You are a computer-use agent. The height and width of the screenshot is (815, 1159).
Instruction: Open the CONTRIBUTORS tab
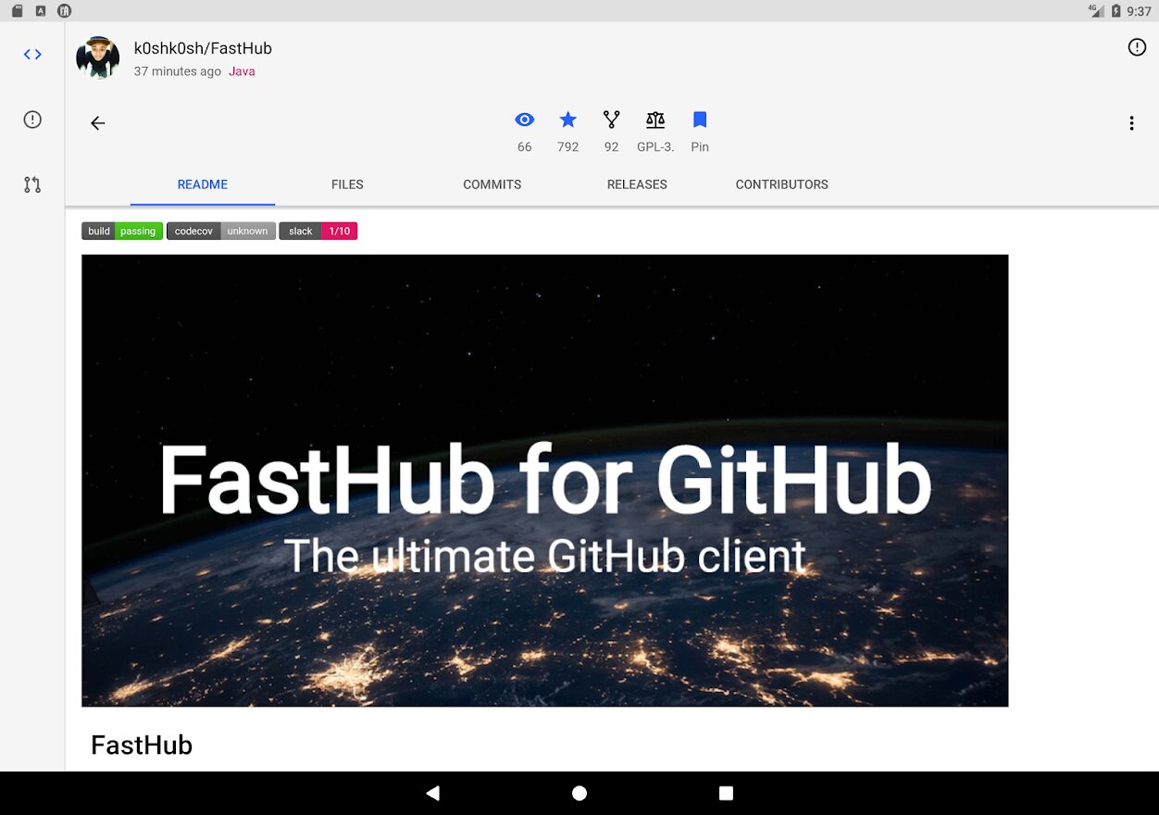782,184
